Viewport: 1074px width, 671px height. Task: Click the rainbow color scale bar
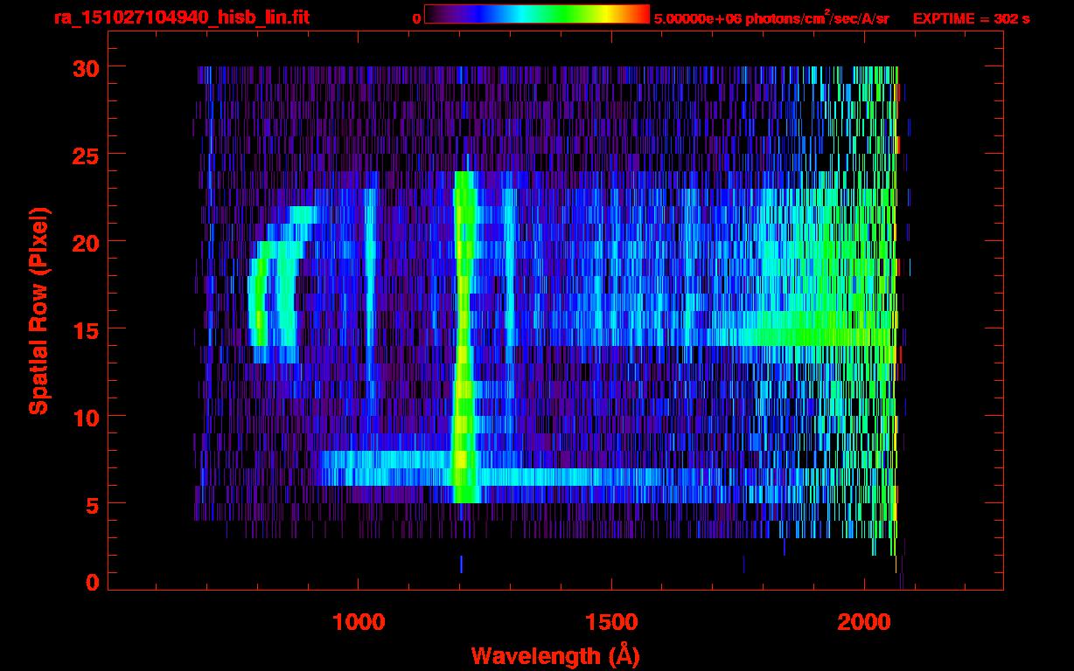(x=537, y=14)
